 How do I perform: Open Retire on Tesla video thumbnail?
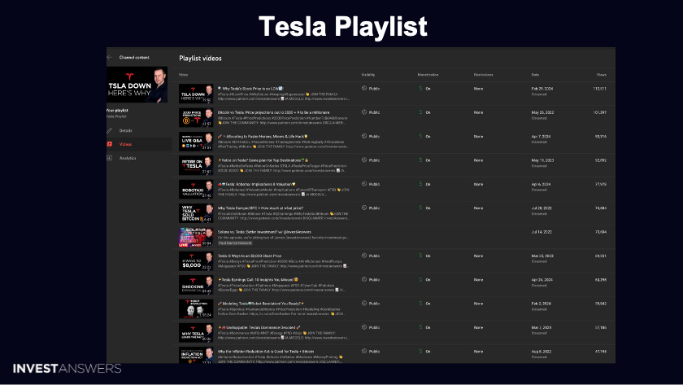(196, 166)
